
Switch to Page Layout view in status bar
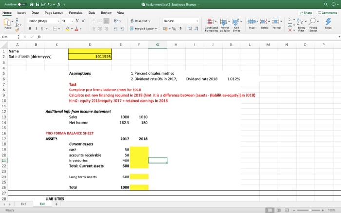coord(278,210)
